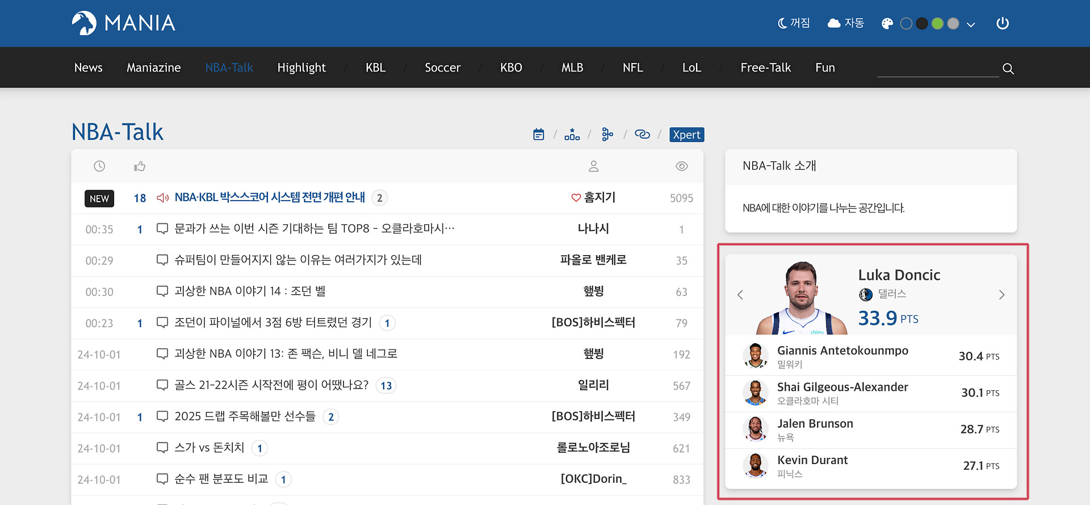
Task: Open the Highlight menu item
Action: click(x=301, y=68)
